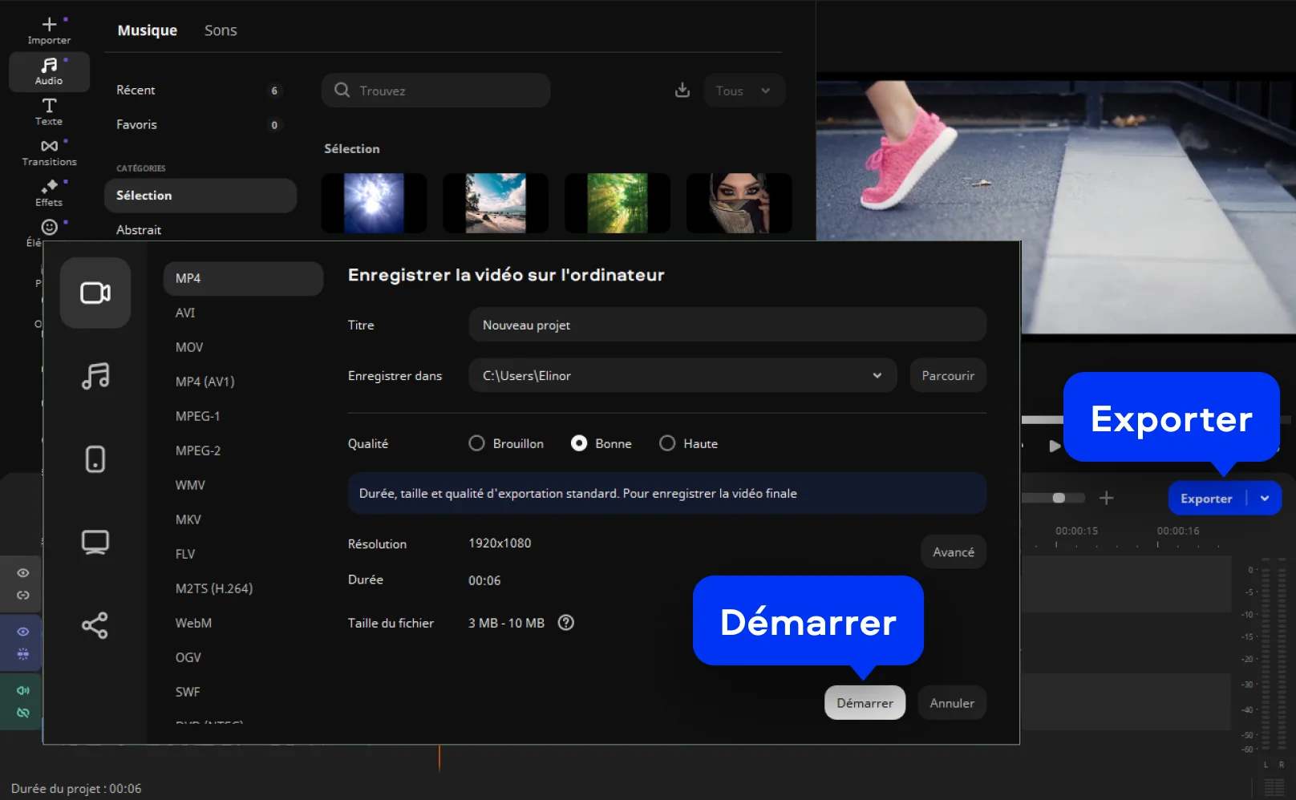Image resolution: width=1296 pixels, height=800 pixels.
Task: Click the 00:00:15 mark on timeline ruler
Action: click(x=1076, y=531)
